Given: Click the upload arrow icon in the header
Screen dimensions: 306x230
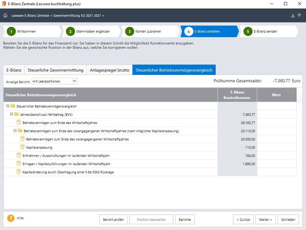Looking at the screenshot, I should point(299,15).
